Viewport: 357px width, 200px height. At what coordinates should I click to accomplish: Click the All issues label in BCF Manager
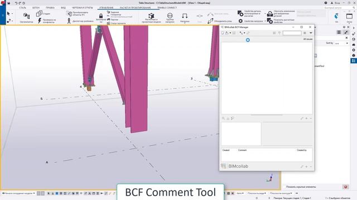click(x=308, y=39)
